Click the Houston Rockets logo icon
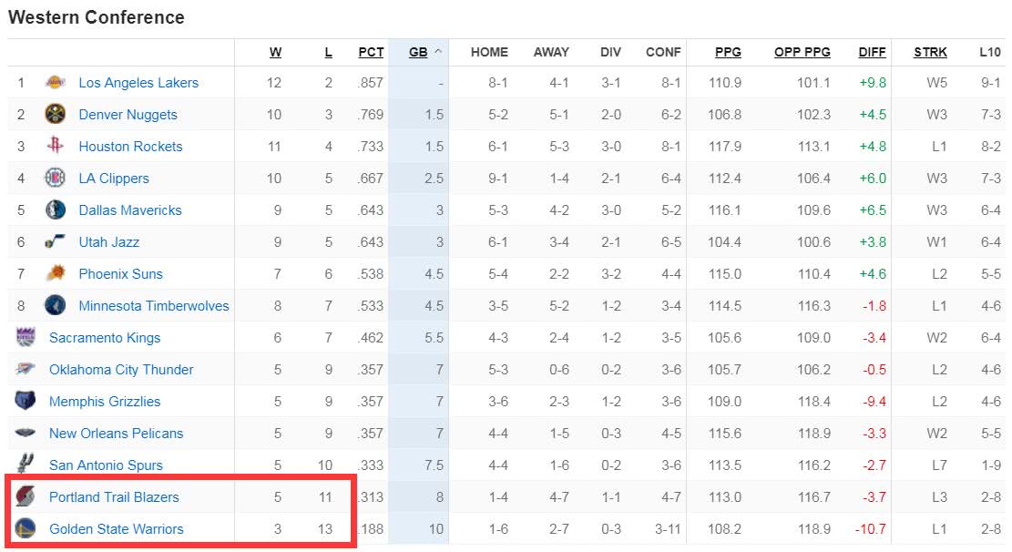Viewport: 1012px width, 552px height. point(56,145)
